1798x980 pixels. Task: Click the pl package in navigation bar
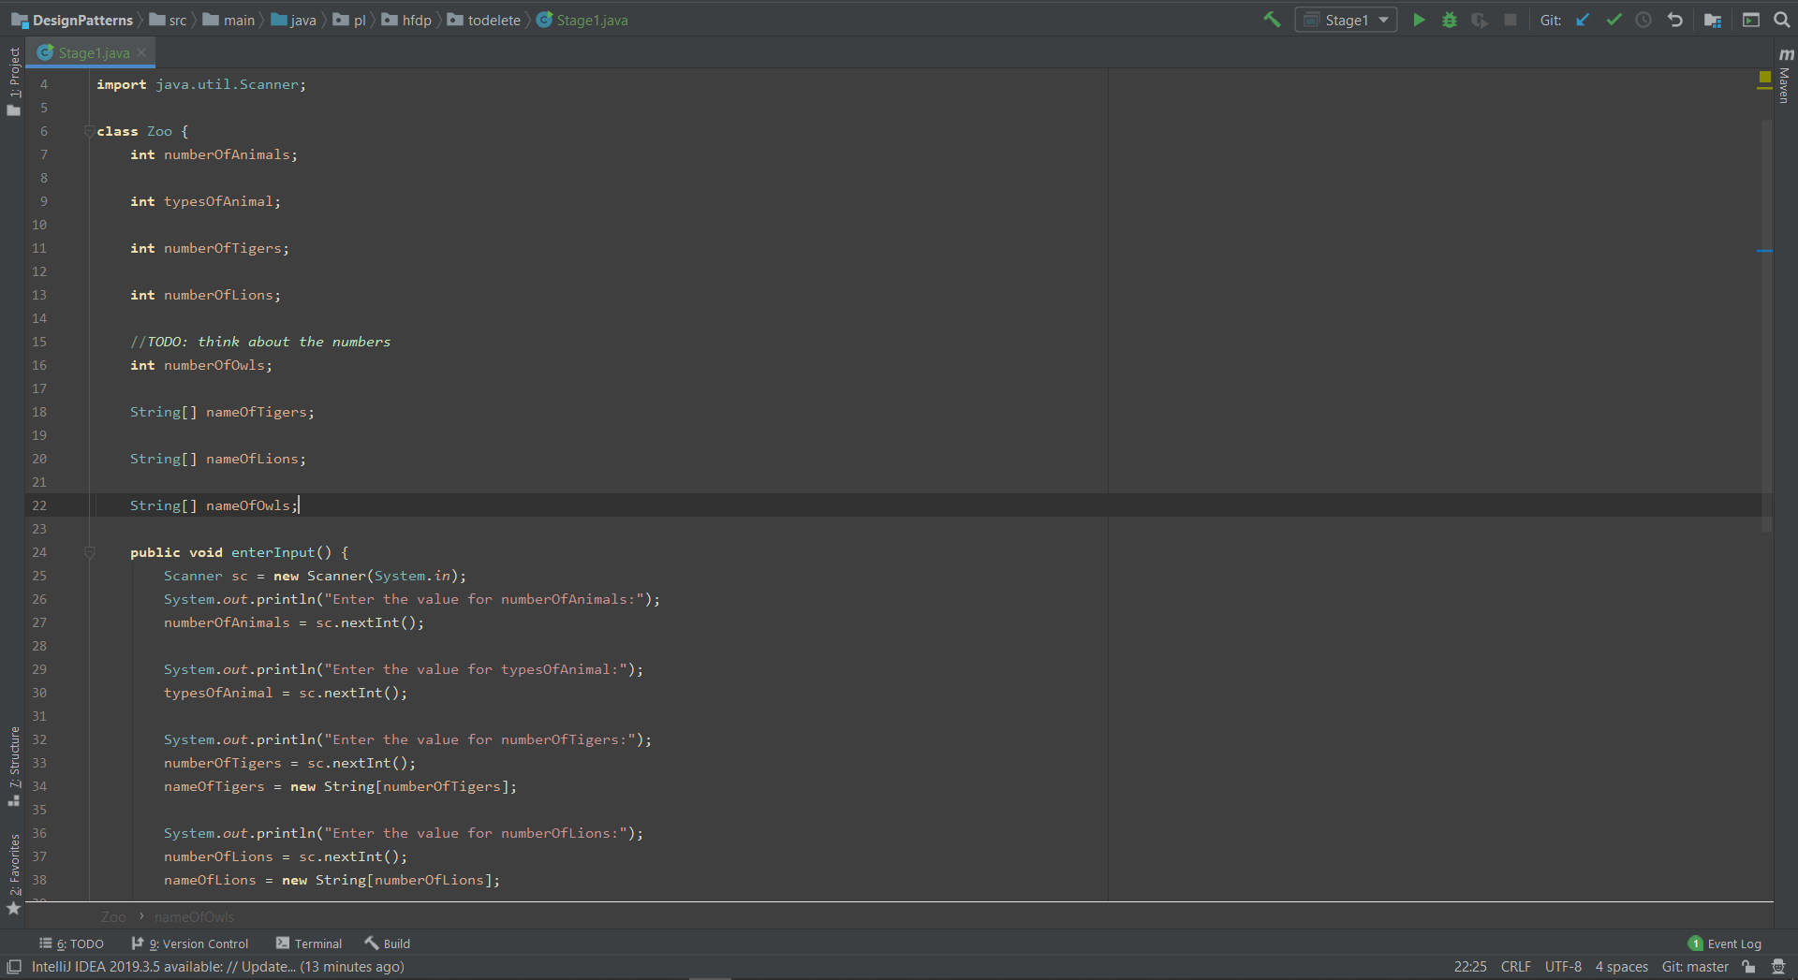point(350,20)
